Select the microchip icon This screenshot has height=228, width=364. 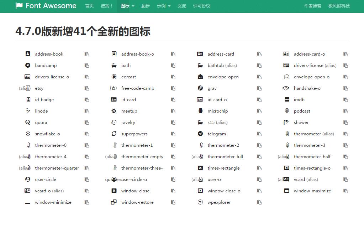201,111
